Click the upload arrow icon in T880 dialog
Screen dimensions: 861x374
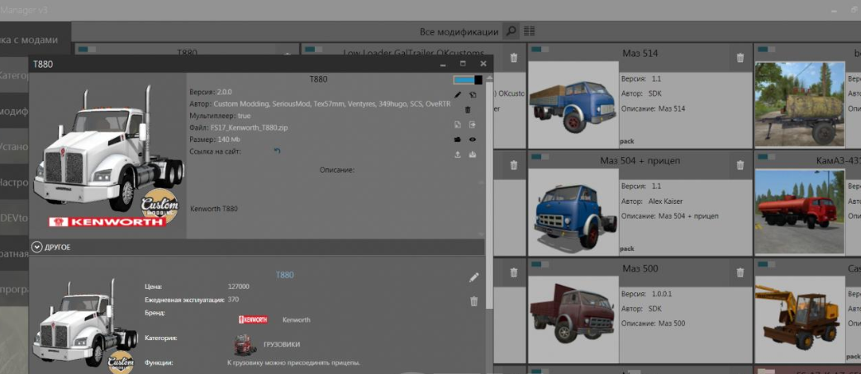458,154
